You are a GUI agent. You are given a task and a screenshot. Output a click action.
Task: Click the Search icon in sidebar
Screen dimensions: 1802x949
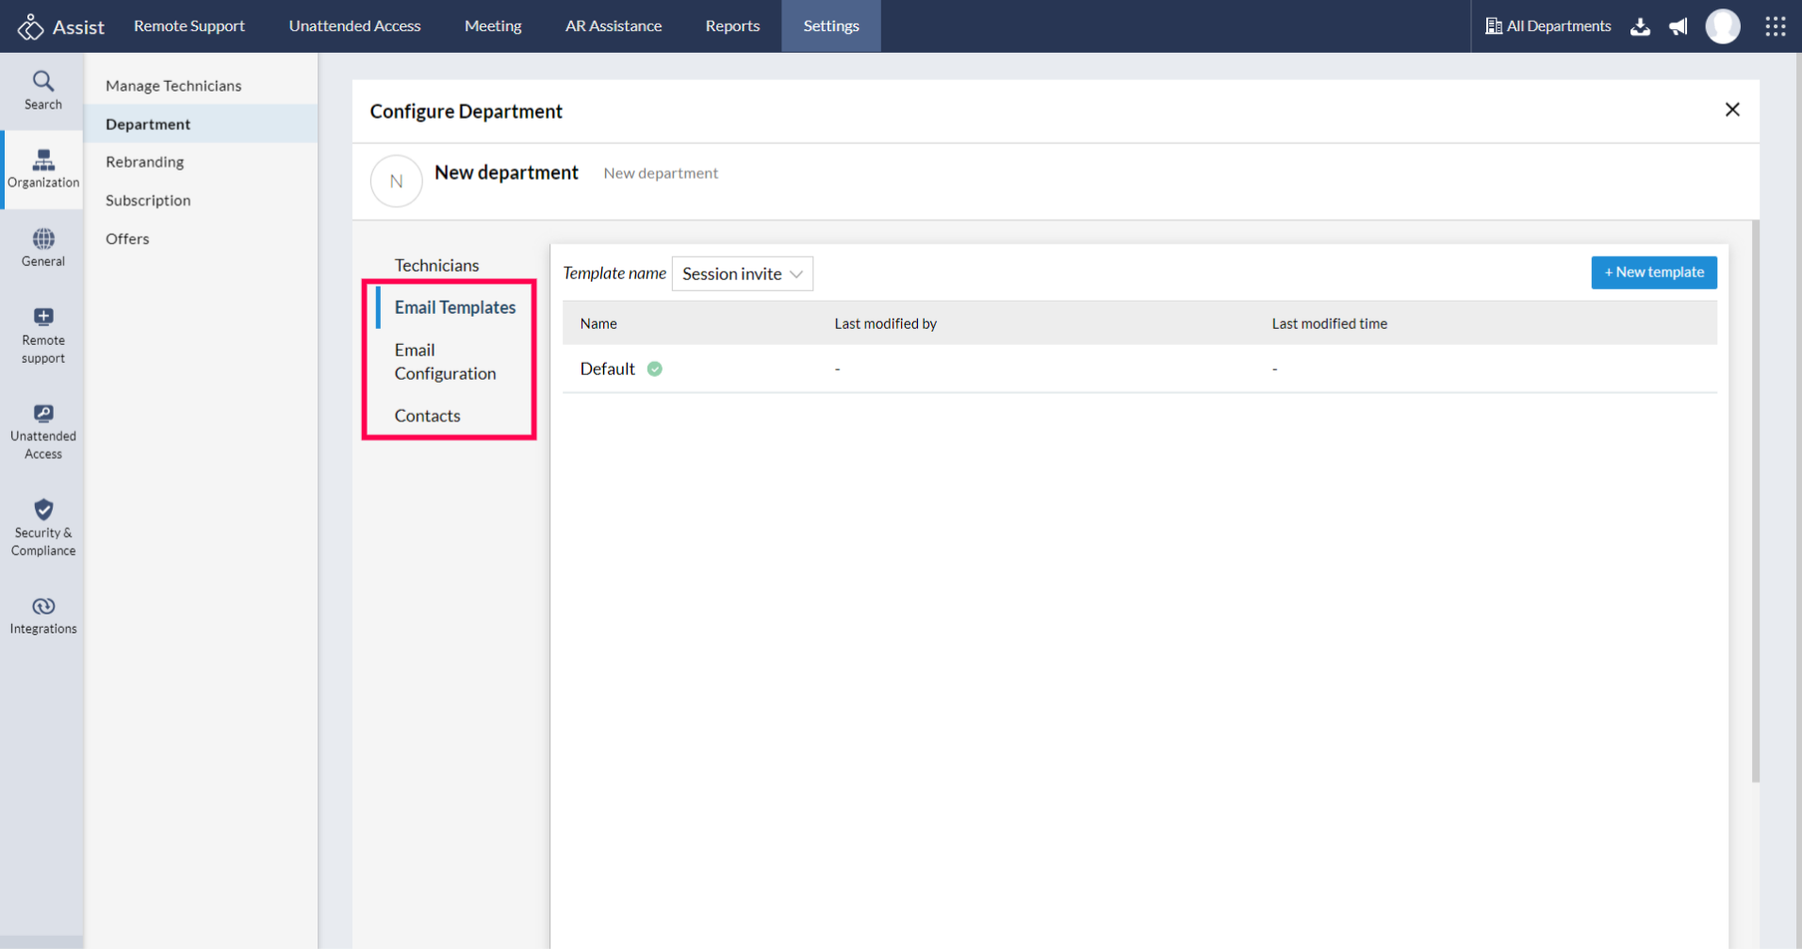43,82
